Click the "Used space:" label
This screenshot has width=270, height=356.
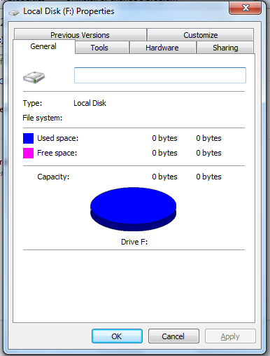click(58, 138)
